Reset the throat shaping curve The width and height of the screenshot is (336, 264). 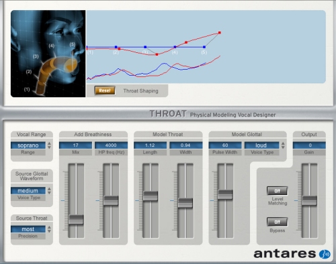pyautogui.click(x=105, y=90)
